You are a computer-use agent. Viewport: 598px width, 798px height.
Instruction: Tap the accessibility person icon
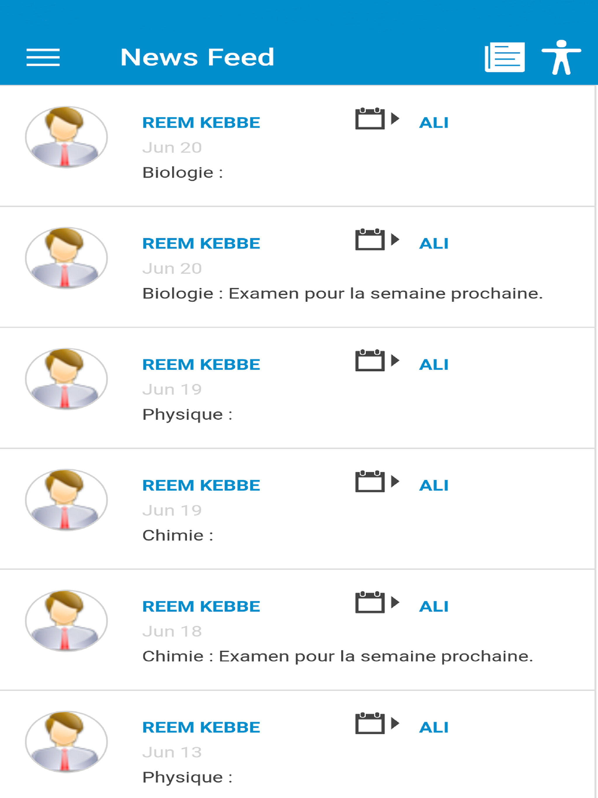[x=561, y=57]
